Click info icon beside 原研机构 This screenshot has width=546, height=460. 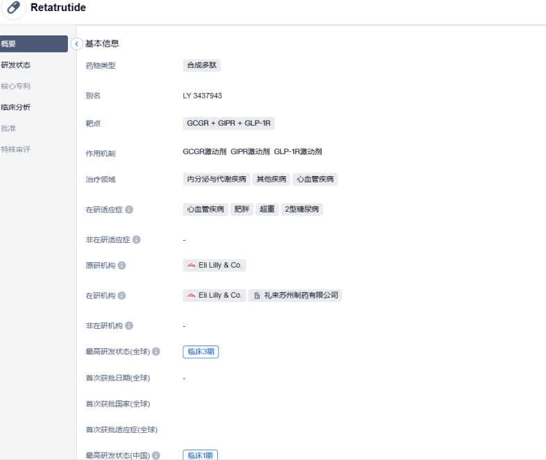point(122,266)
